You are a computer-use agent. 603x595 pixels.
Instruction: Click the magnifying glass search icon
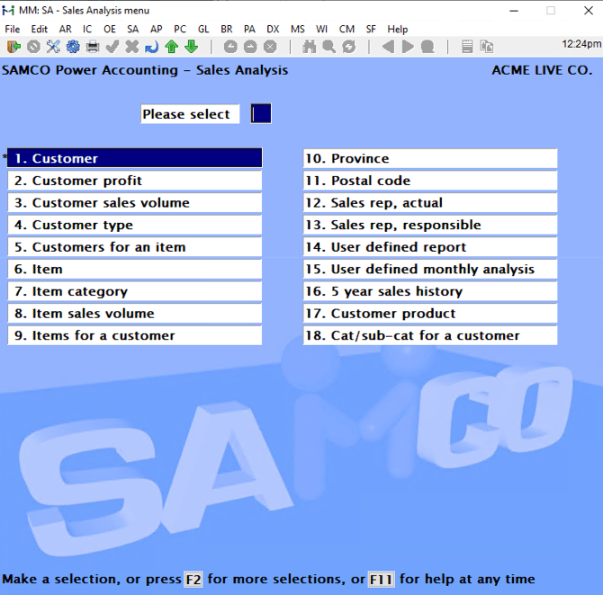click(328, 47)
